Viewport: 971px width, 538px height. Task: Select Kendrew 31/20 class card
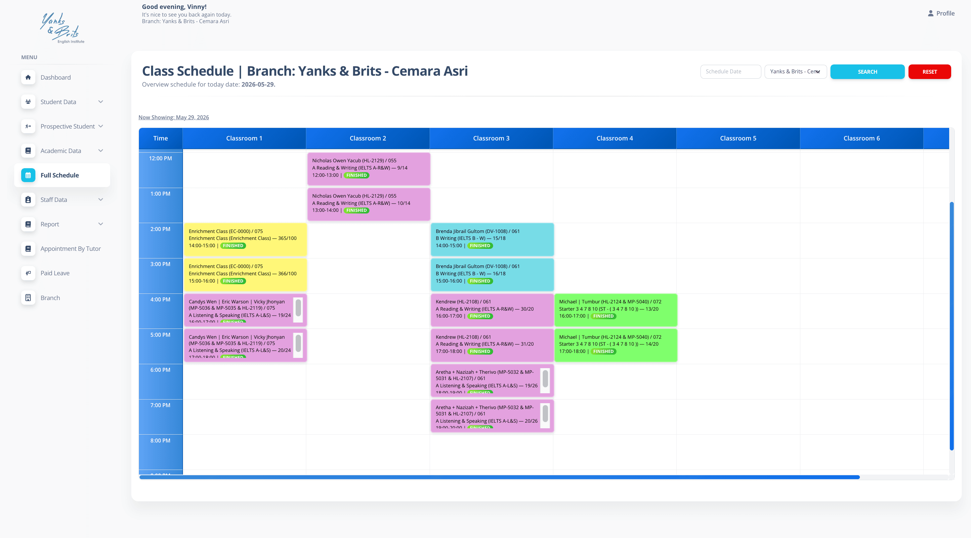pyautogui.click(x=492, y=345)
